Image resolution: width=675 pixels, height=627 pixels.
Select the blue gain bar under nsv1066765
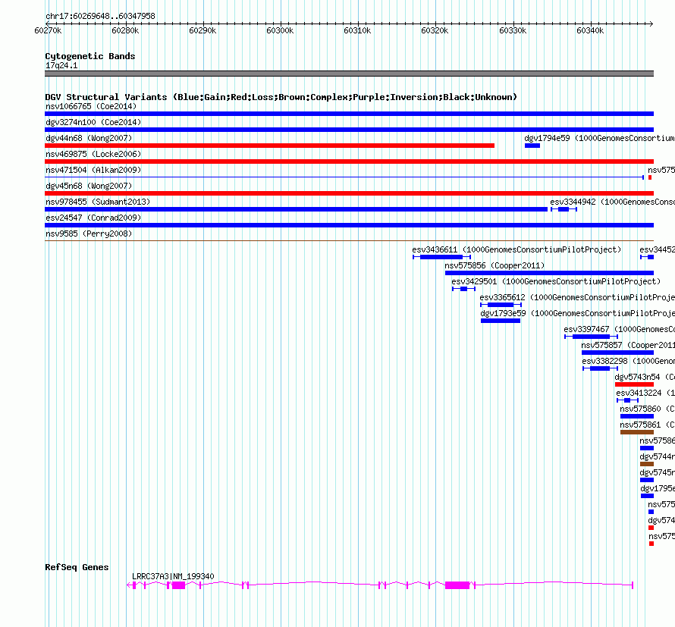(x=349, y=114)
